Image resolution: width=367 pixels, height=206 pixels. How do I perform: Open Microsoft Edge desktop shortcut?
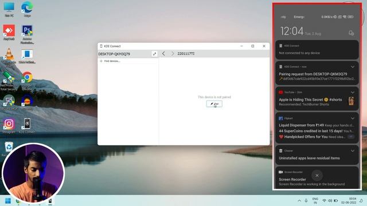tap(27, 9)
